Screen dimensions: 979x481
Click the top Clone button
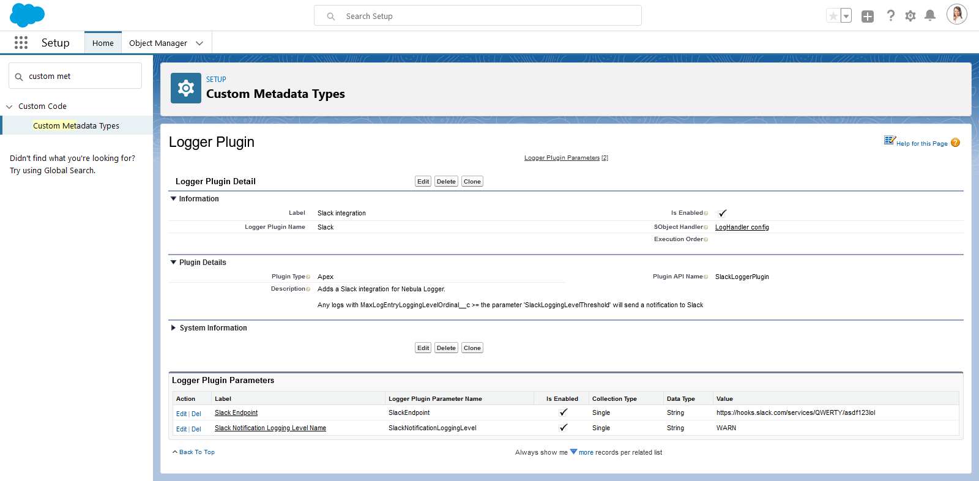pos(472,182)
